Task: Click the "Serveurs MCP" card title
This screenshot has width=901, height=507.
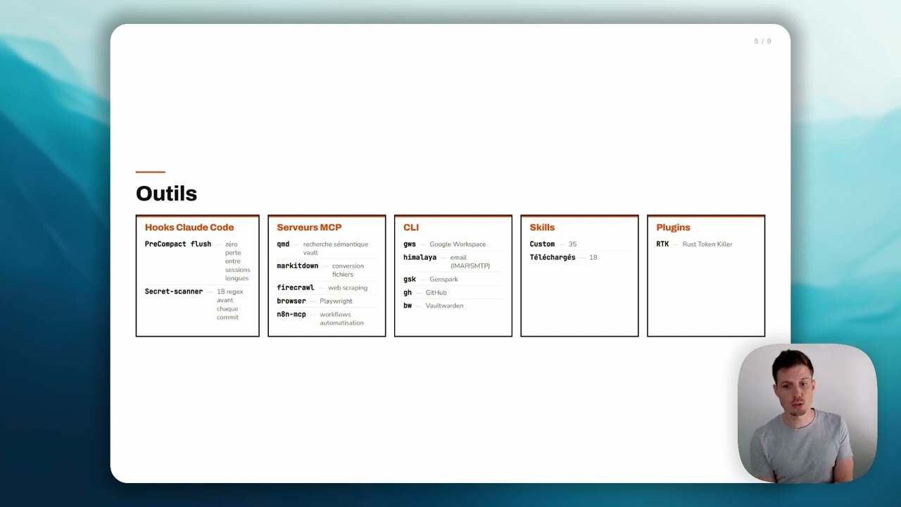Action: tap(309, 227)
